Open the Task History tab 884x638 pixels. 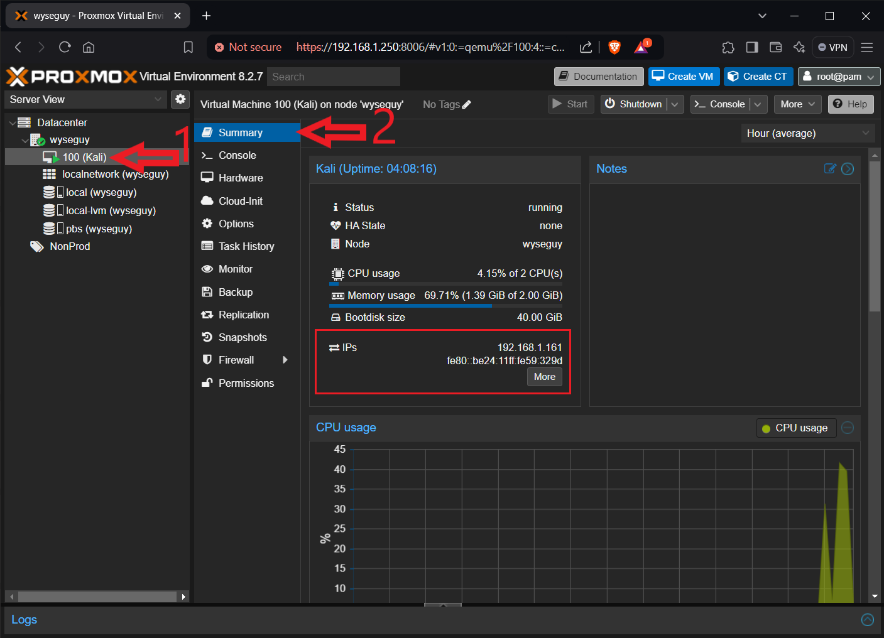[x=248, y=246]
